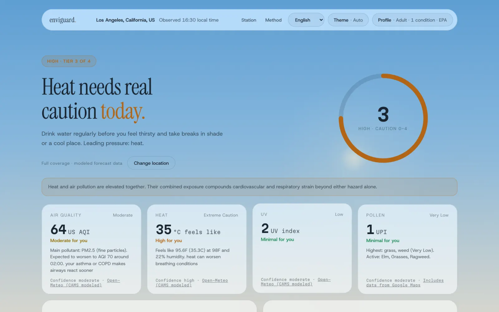
Task: Click the Very Low pollen status
Action: click(439, 215)
